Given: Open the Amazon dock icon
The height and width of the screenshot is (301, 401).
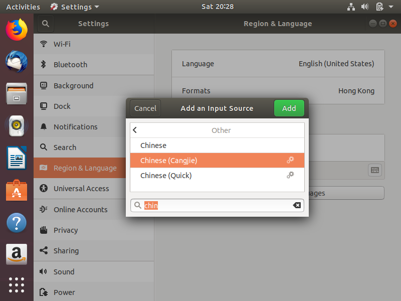Looking at the screenshot, I should (17, 254).
